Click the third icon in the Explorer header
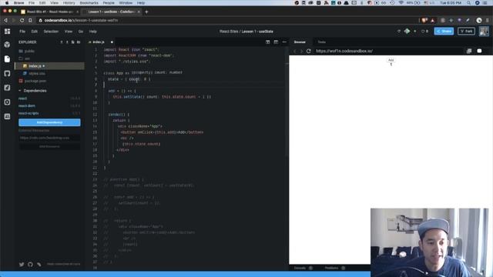Image resolution: width=493 pixels, height=277 pixels. pyautogui.click(x=73, y=42)
